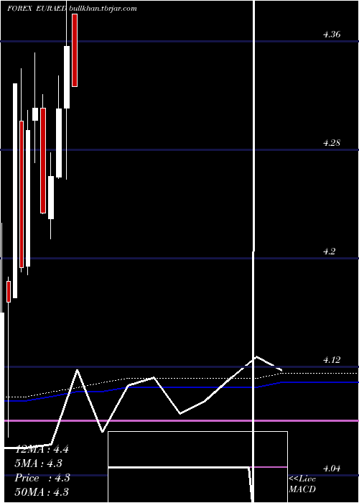Click the 4.2 price axis label
This screenshot has height=503, width=359.
click(330, 251)
